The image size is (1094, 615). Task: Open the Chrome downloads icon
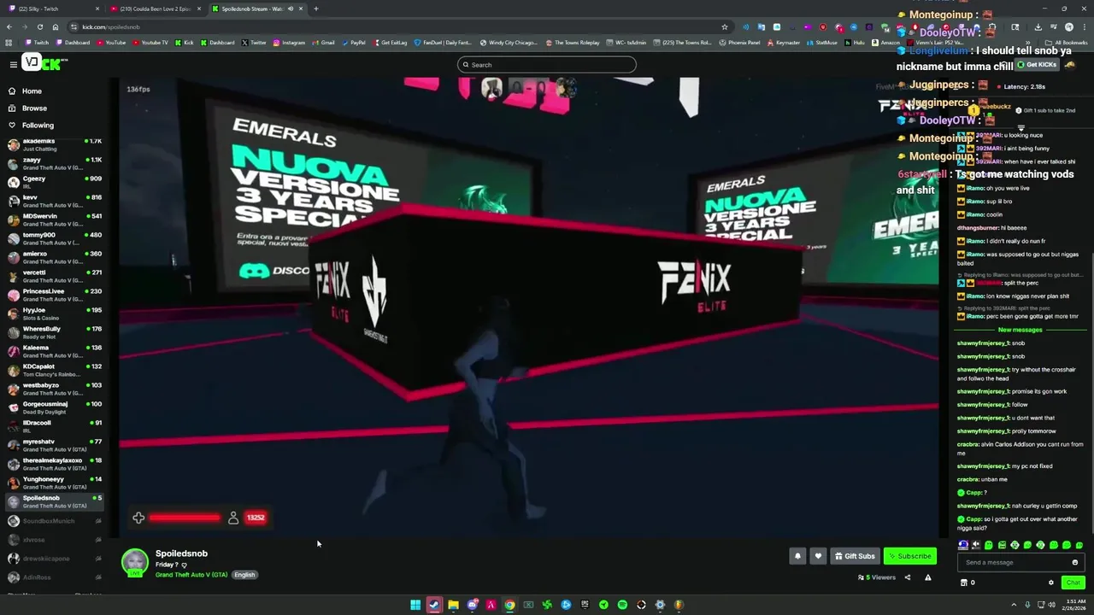(x=1038, y=26)
